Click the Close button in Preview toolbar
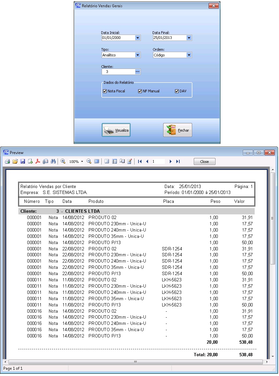279x376 pixels. (204, 162)
